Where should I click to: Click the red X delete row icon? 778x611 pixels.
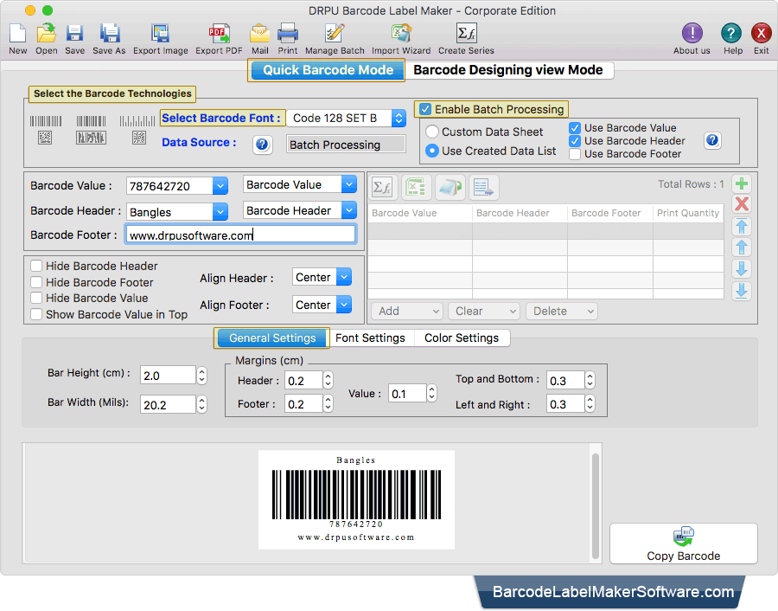(x=742, y=204)
